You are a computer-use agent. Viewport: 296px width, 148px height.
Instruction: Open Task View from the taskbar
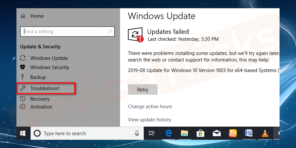point(152,133)
